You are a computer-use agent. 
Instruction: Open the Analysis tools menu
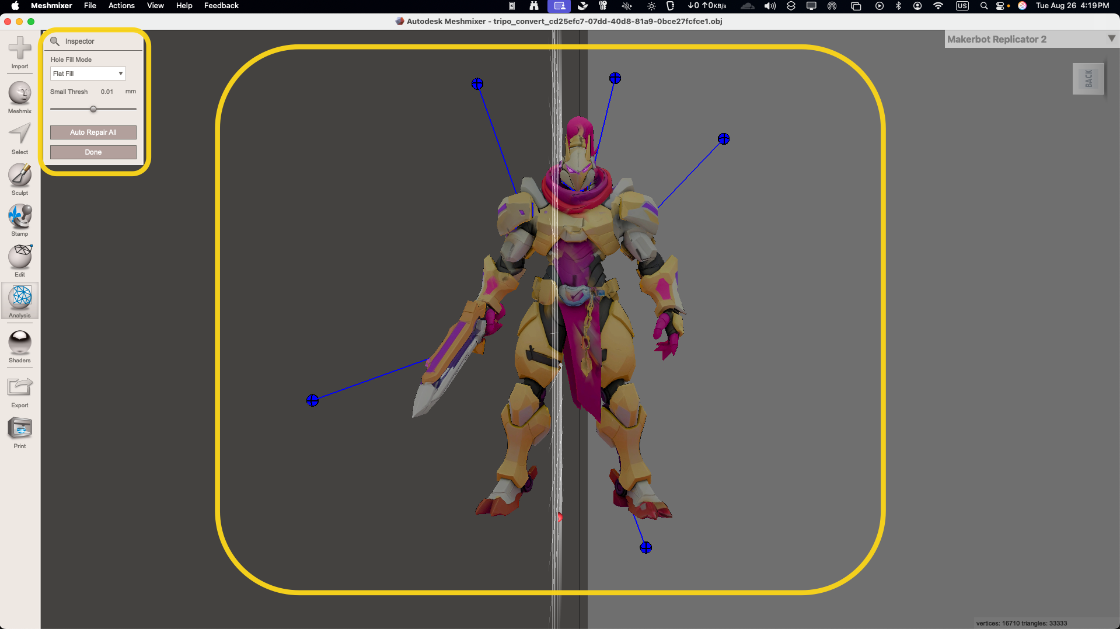(20, 302)
